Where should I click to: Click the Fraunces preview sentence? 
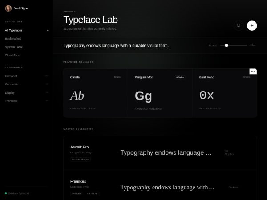click(167, 187)
